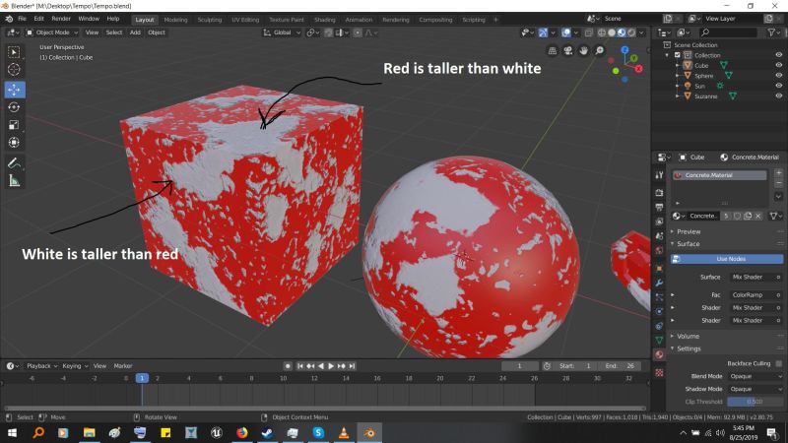
Task: Unlink Concrete material with X icon
Action: tap(758, 216)
